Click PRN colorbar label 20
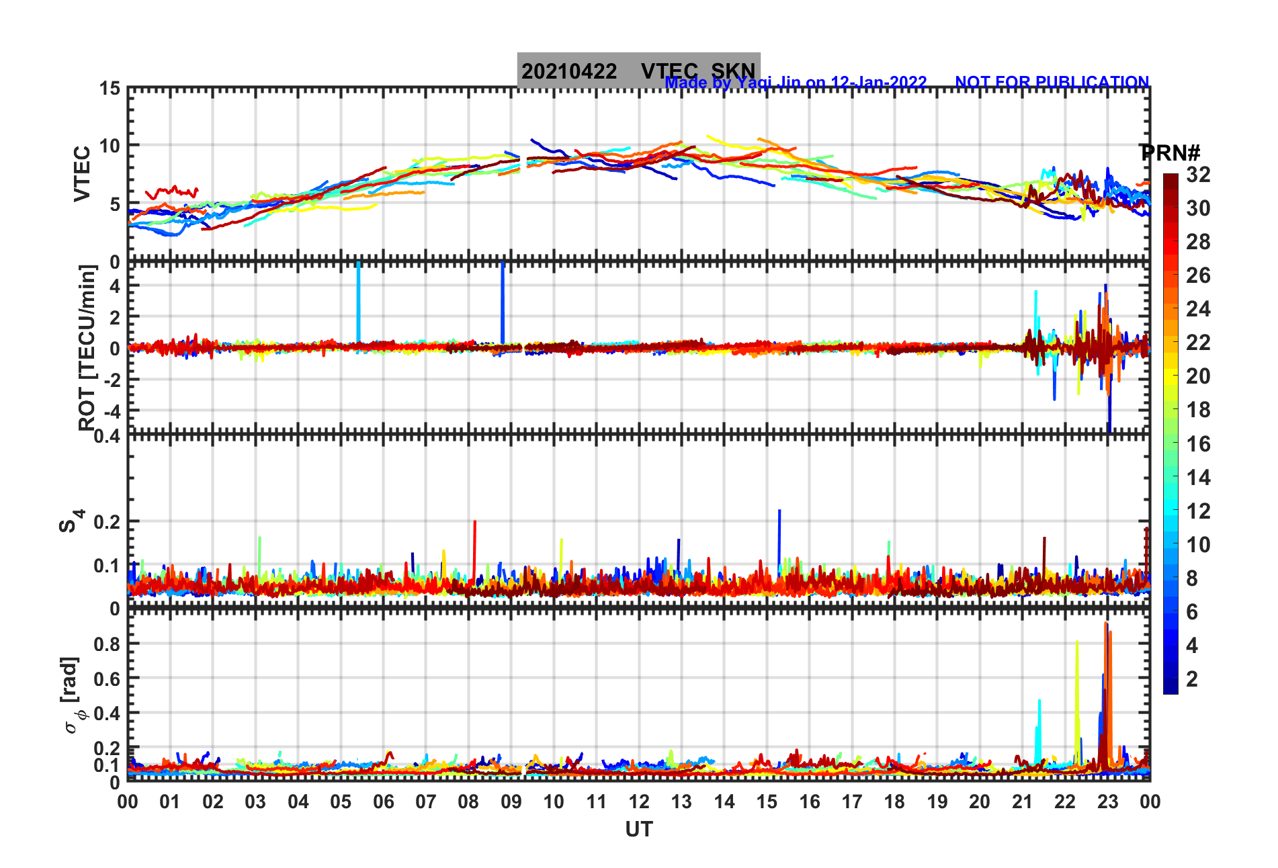1278x868 pixels. click(1198, 376)
